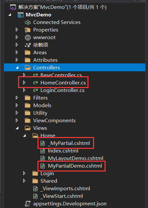Expand HomeController.cs node arrow
The height and width of the screenshot is (208, 148).
24,82
